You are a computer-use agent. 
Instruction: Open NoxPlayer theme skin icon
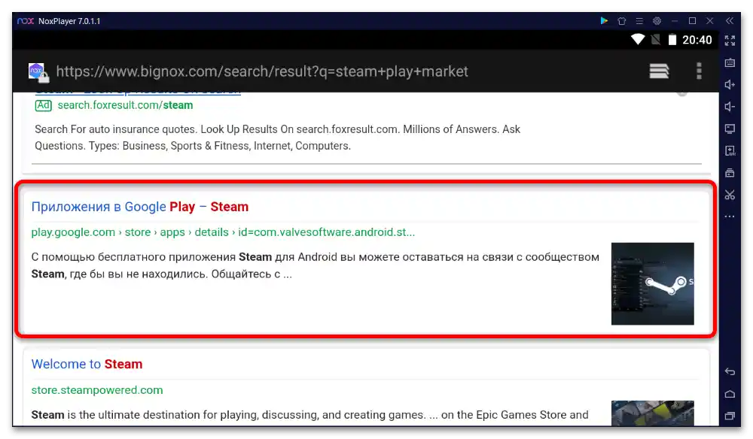621,20
